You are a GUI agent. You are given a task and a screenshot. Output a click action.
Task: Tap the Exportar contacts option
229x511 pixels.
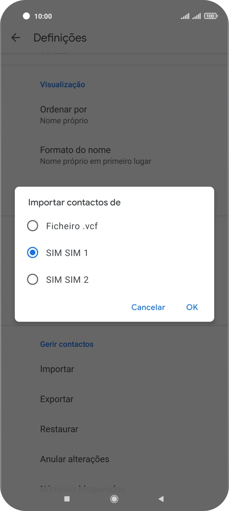[56, 399]
